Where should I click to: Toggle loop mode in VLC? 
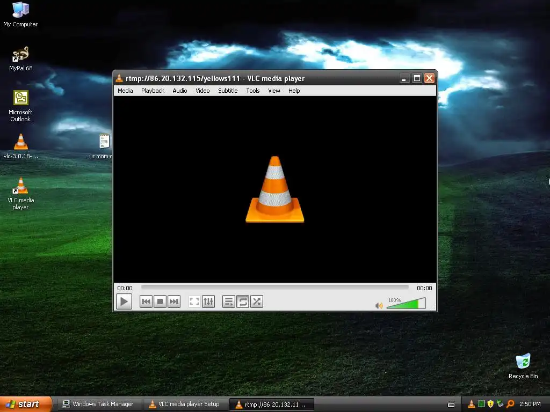point(243,301)
